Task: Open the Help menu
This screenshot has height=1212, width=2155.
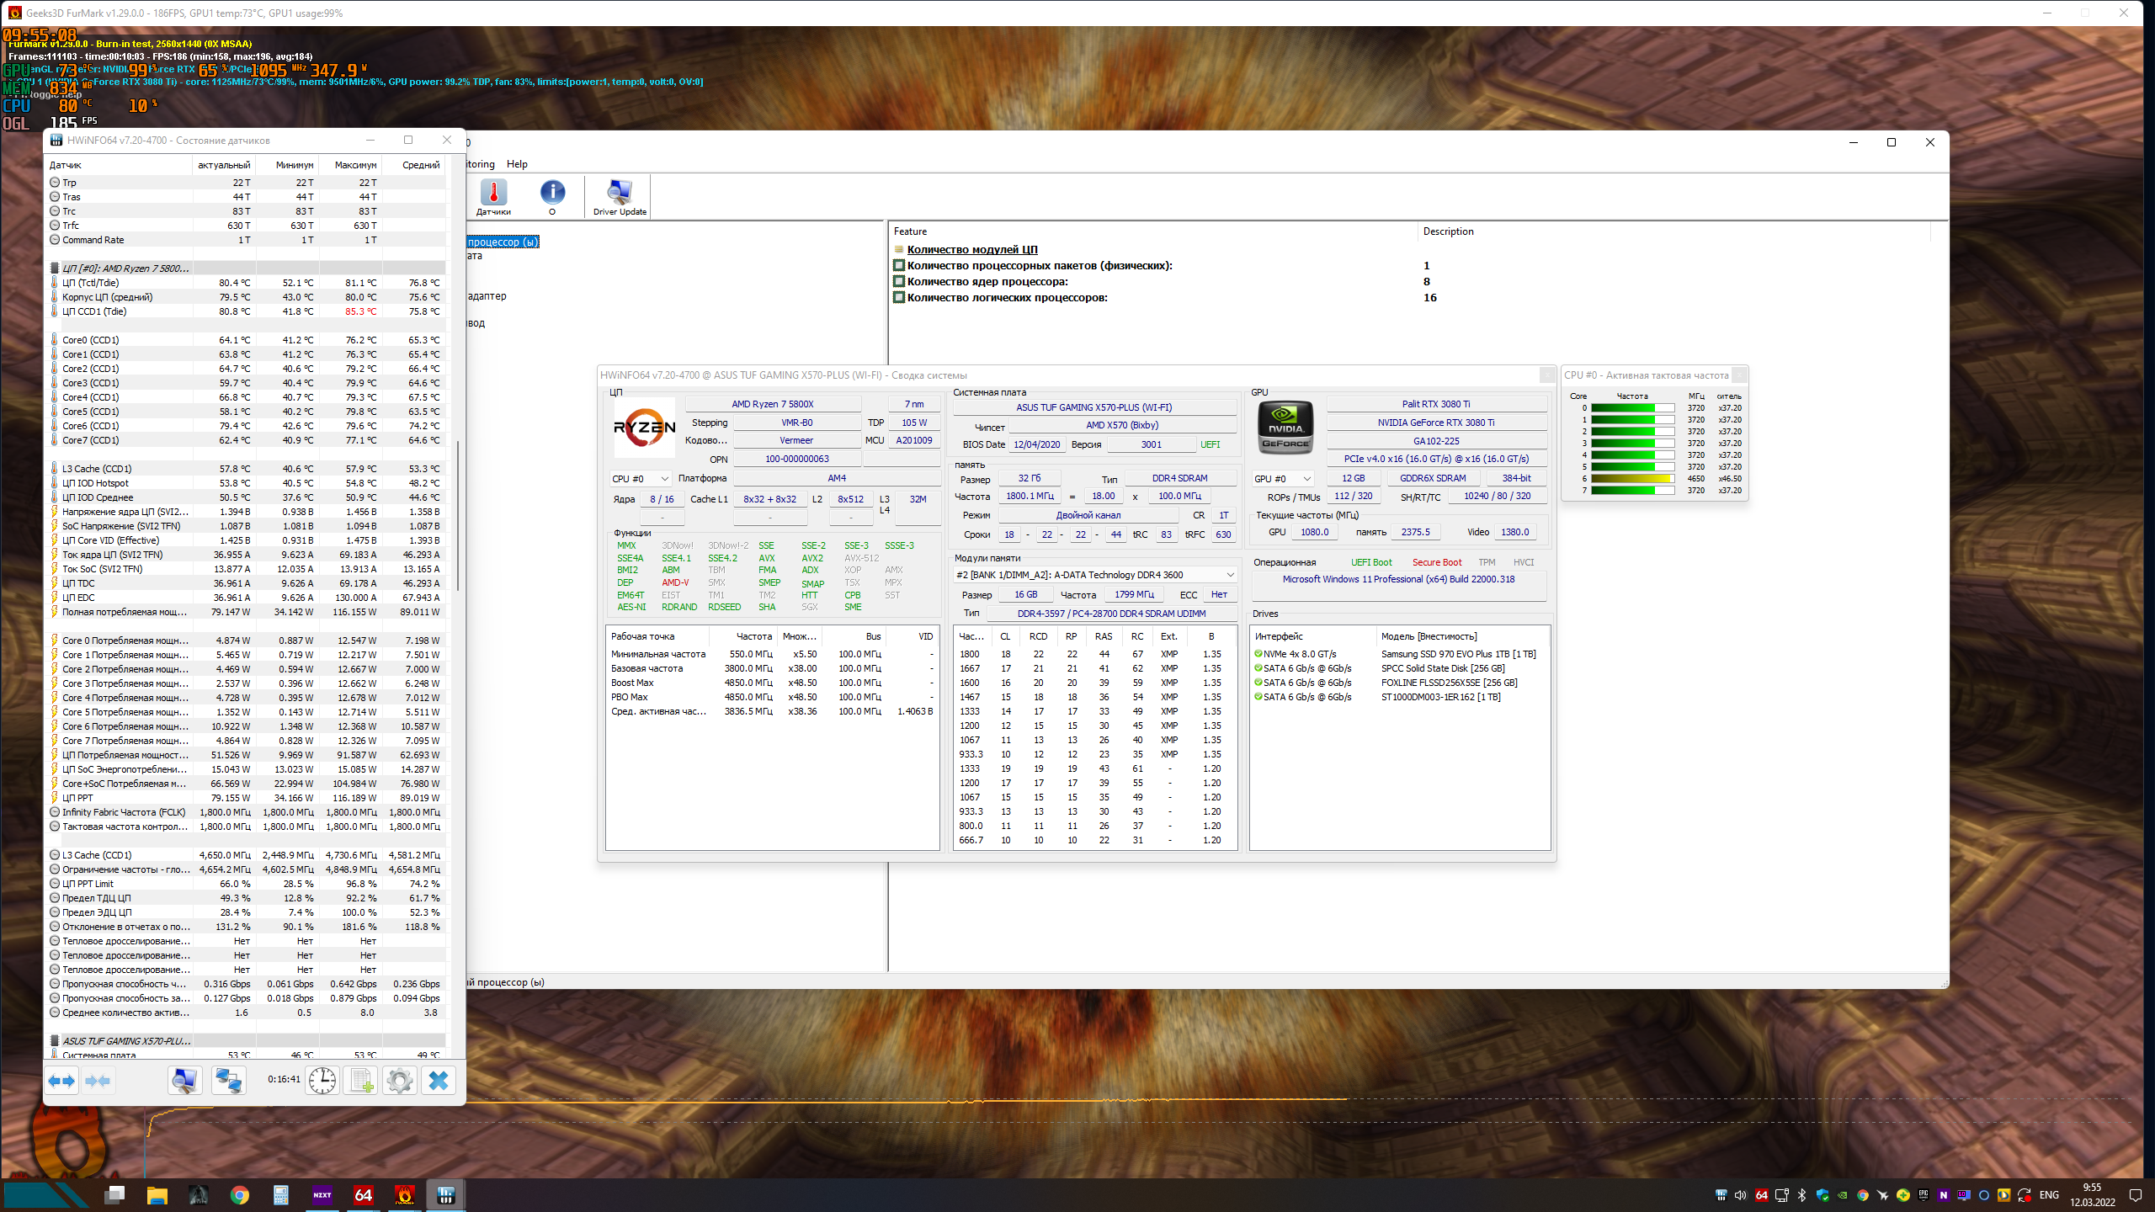Action: point(517,164)
